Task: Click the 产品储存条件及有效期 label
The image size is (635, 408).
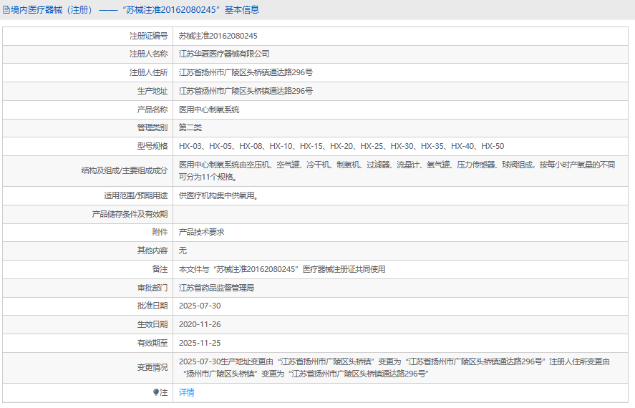Action: coord(130,214)
